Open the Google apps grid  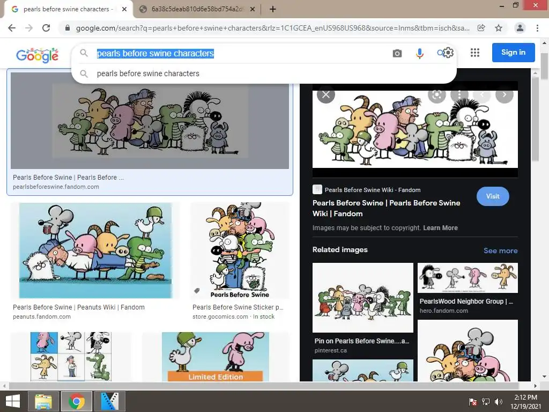click(475, 53)
